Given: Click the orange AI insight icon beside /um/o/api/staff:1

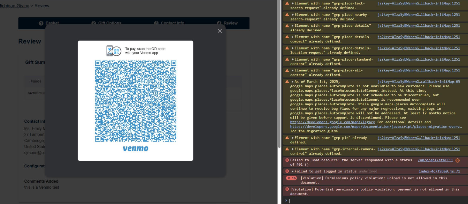Looking at the screenshot, I should tap(457, 160).
